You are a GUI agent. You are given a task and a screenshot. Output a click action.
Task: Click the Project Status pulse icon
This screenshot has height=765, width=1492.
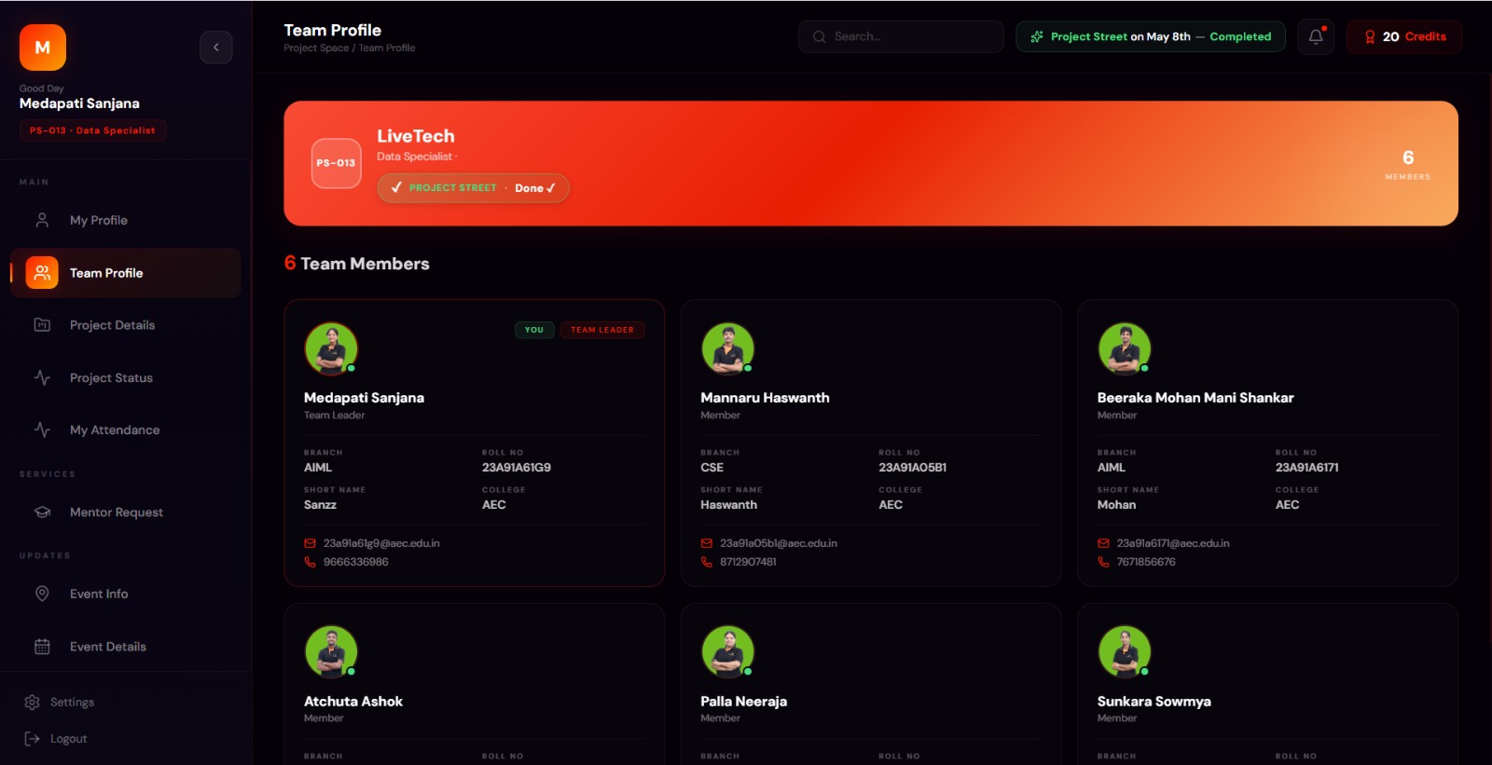[x=42, y=377]
